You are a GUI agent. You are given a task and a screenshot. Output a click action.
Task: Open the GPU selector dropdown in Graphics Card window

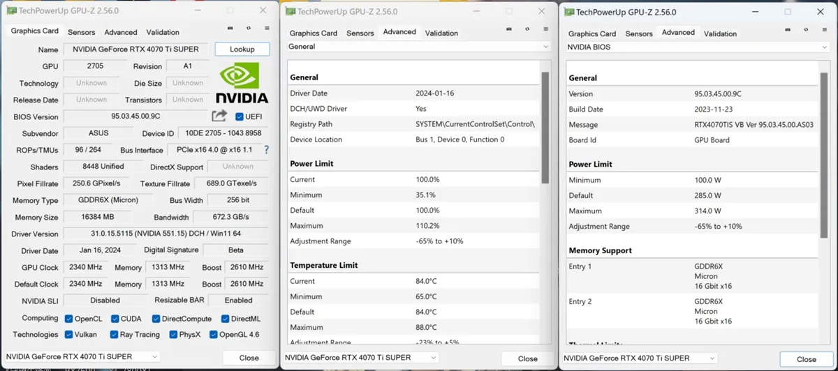pyautogui.click(x=82, y=356)
